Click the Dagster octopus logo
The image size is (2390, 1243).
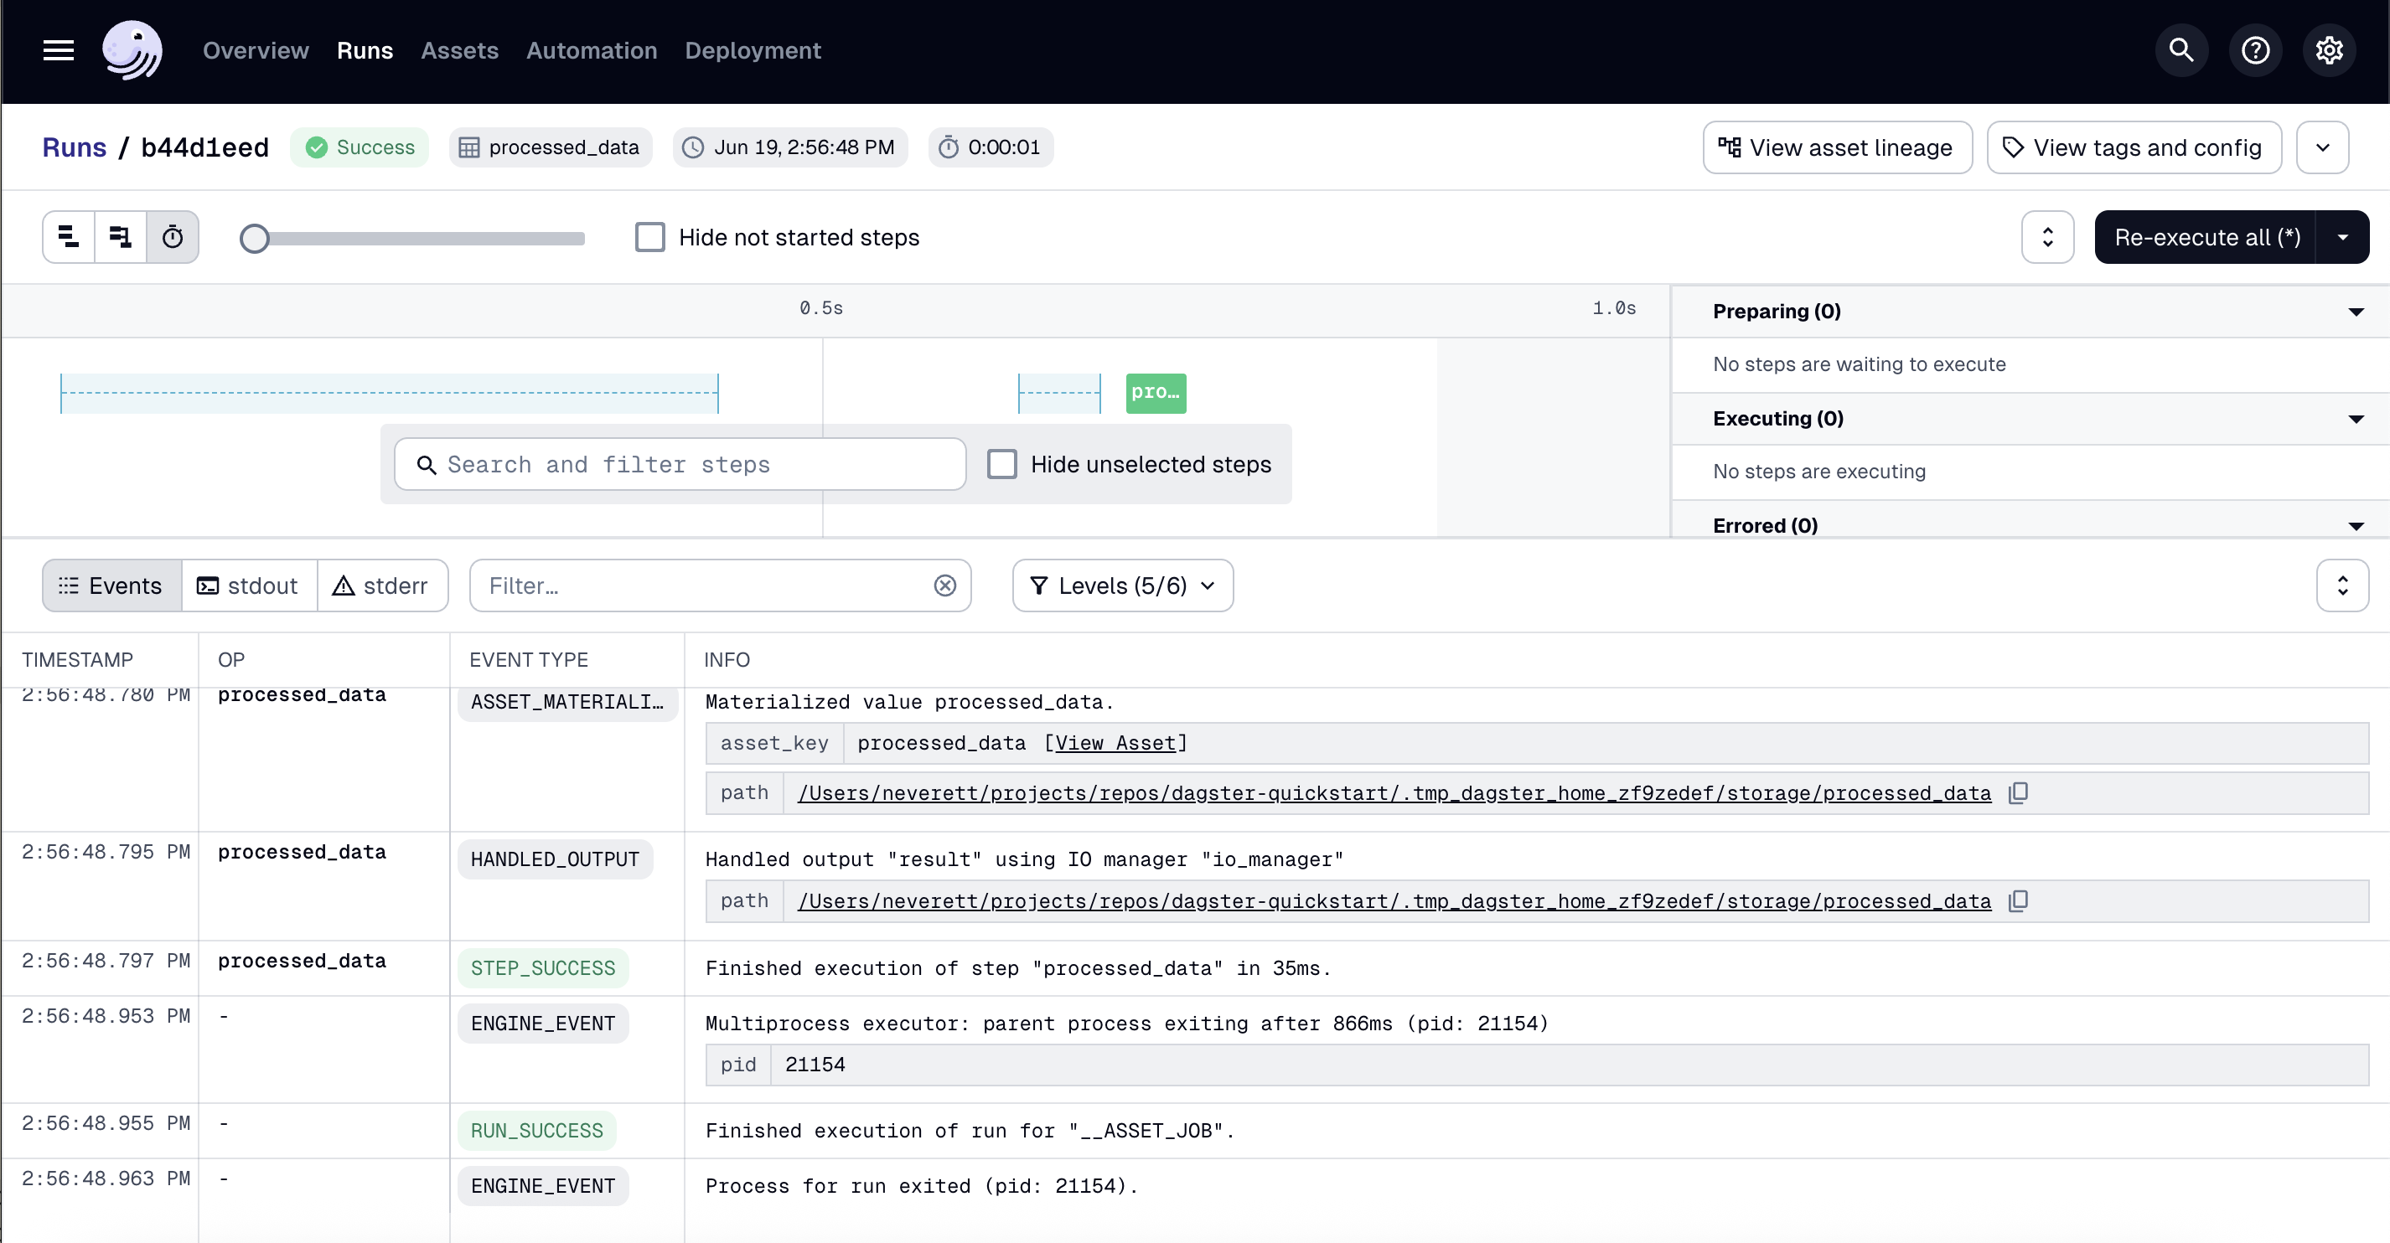pyautogui.click(x=132, y=50)
